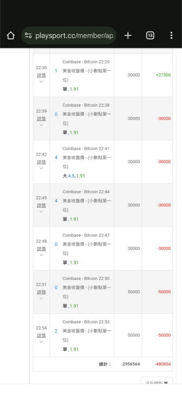Open 詳情 link for the 22:39 bet
This screenshot has height=405, width=182.
coord(41,119)
